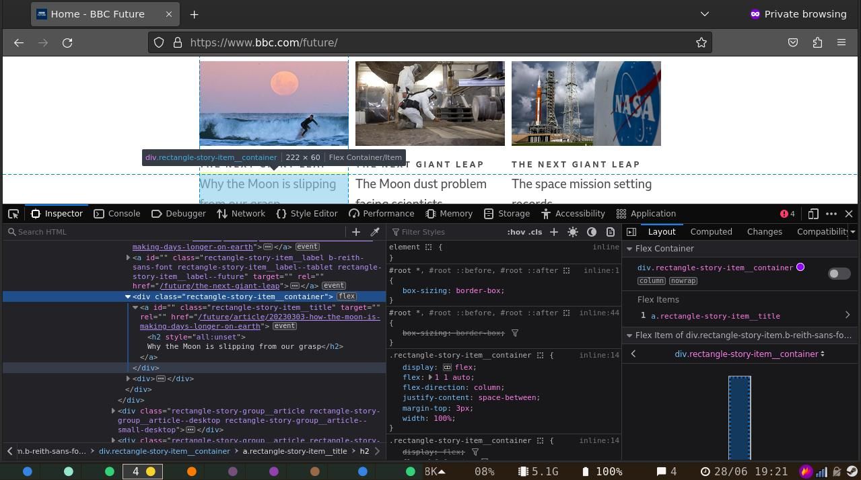861x480 pixels.
Task: Toggle light color scheme simulation
Action: [x=573, y=232]
